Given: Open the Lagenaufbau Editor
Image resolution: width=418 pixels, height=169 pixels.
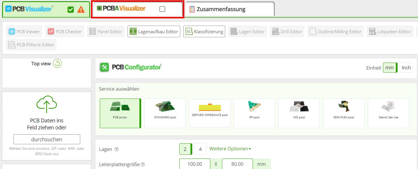Looking at the screenshot, I should [154, 31].
